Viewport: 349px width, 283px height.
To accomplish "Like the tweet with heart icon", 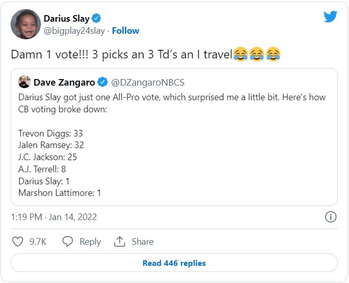I will pos(18,242).
